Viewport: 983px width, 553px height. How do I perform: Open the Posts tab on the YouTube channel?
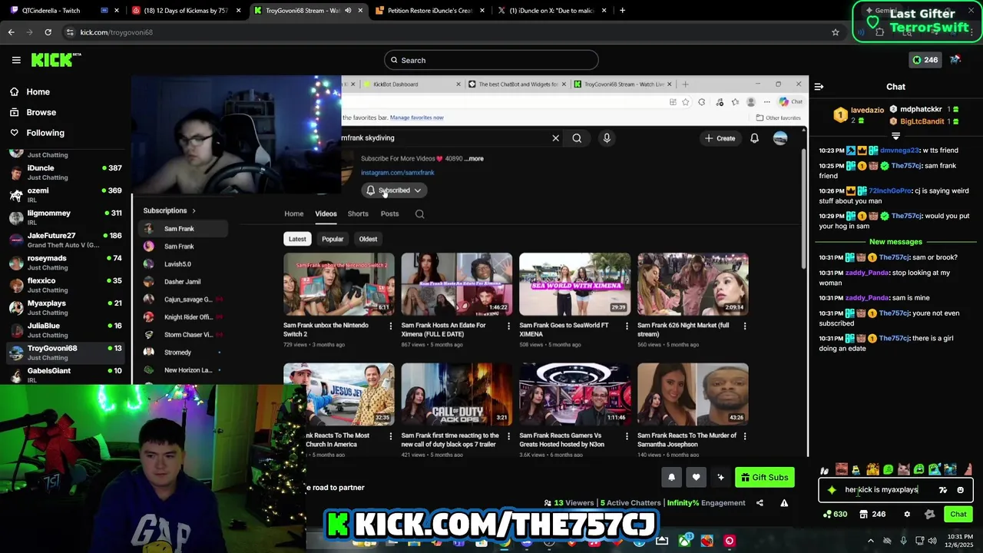(389, 214)
